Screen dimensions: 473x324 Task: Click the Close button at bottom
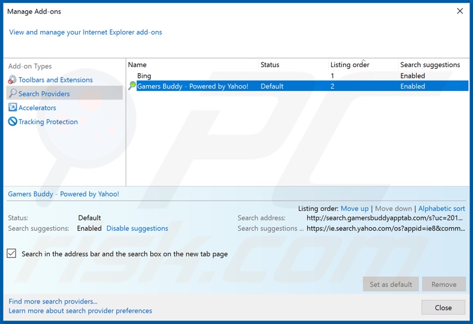[443, 307]
